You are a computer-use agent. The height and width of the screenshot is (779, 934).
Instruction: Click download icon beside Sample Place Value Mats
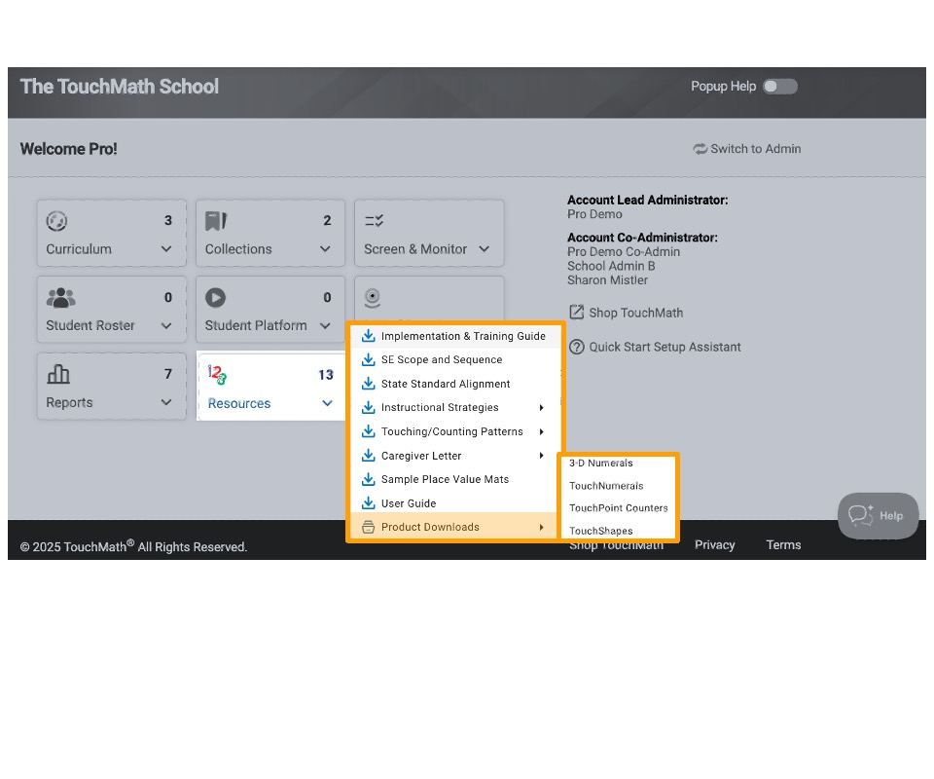tap(369, 479)
